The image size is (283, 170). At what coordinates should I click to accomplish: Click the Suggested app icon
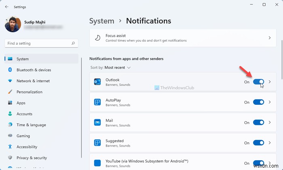[x=97, y=143]
